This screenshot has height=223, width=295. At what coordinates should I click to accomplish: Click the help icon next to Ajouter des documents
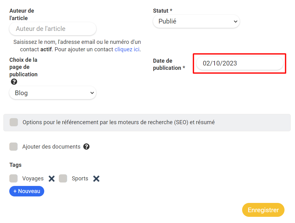(x=87, y=147)
